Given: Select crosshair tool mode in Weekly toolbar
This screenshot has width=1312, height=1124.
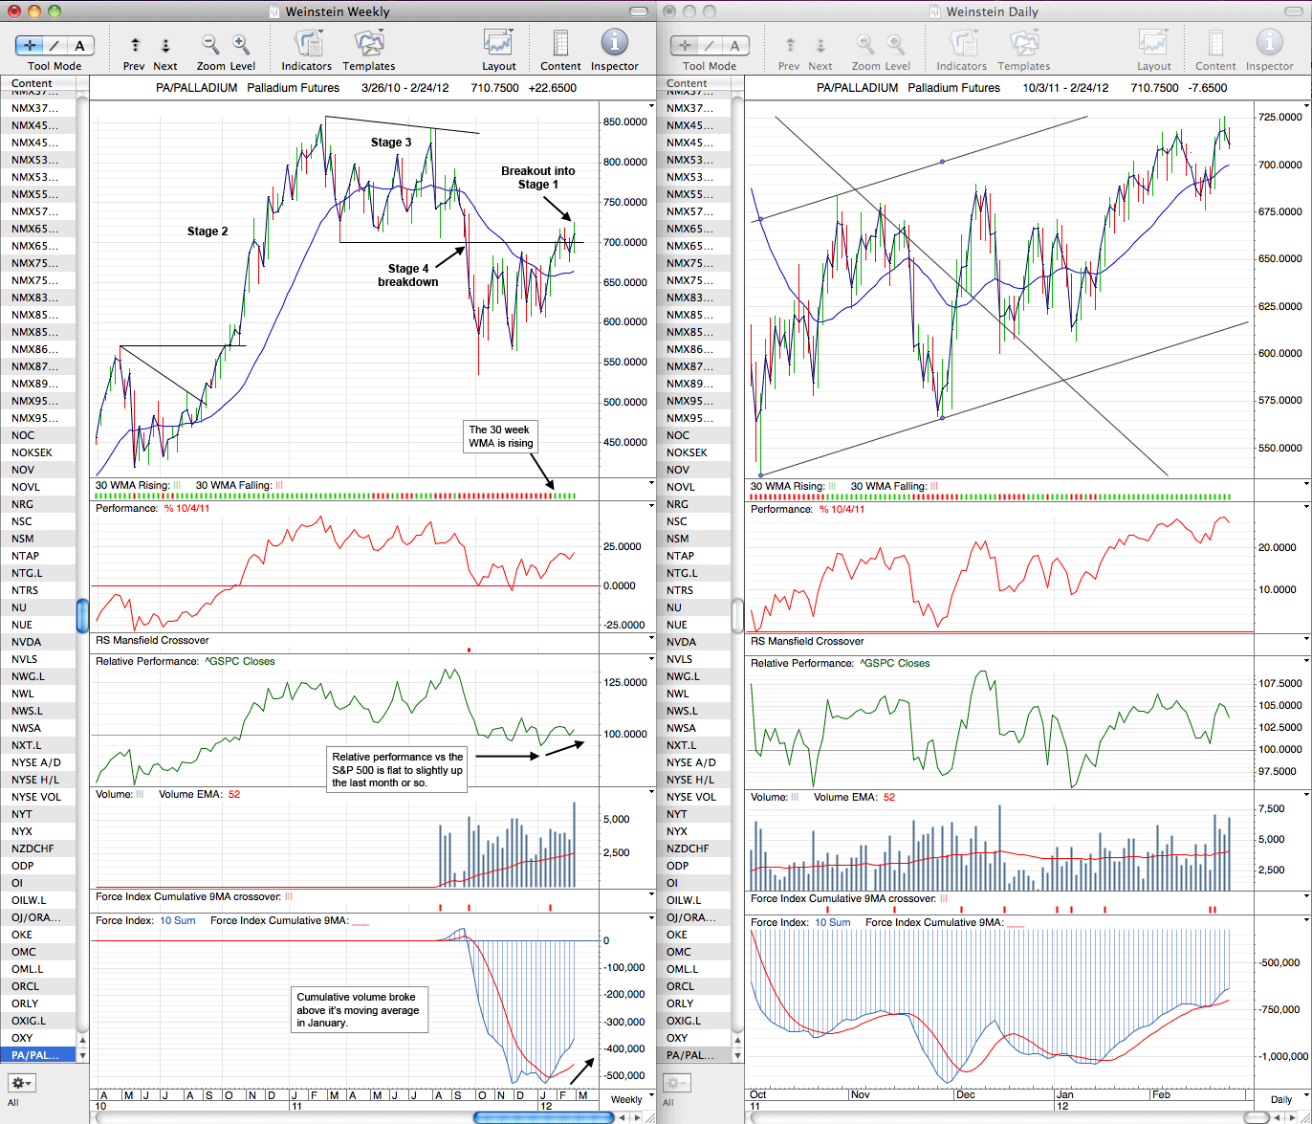Looking at the screenshot, I should [x=30, y=45].
